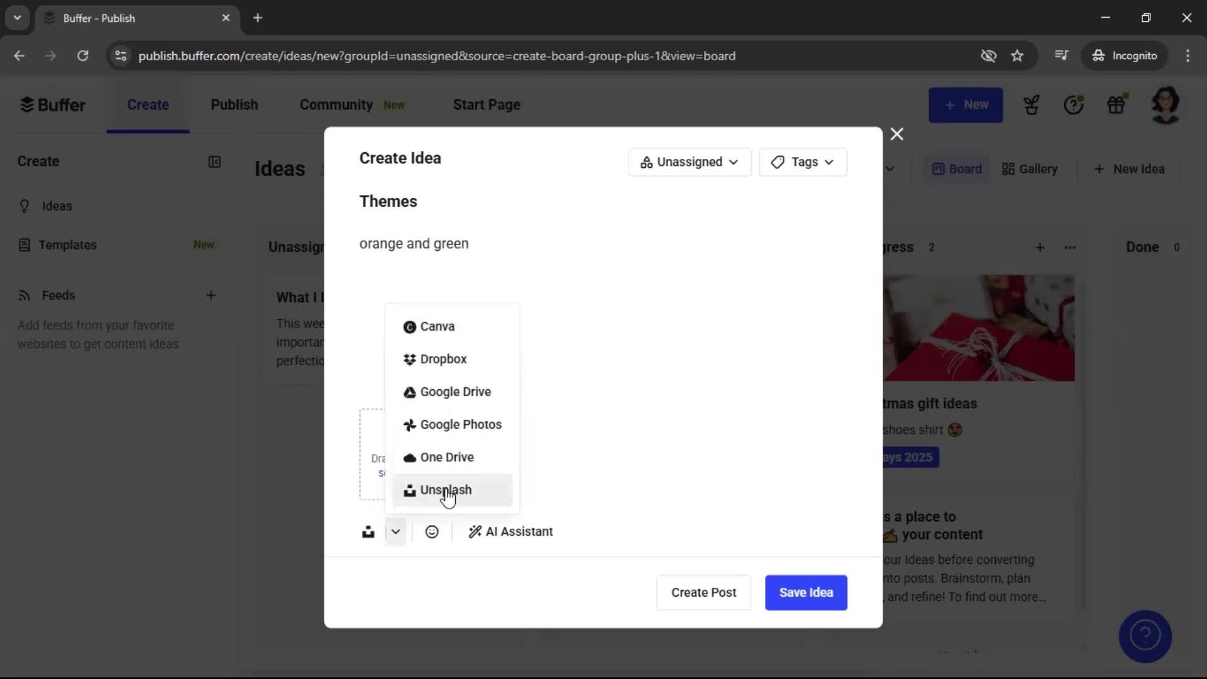Pick Dropbox from the media sources list
The width and height of the screenshot is (1207, 679).
pos(444,359)
